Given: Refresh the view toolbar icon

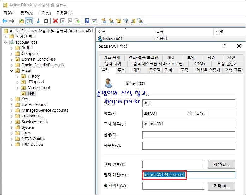Looking at the screenshot, I should point(70,21).
